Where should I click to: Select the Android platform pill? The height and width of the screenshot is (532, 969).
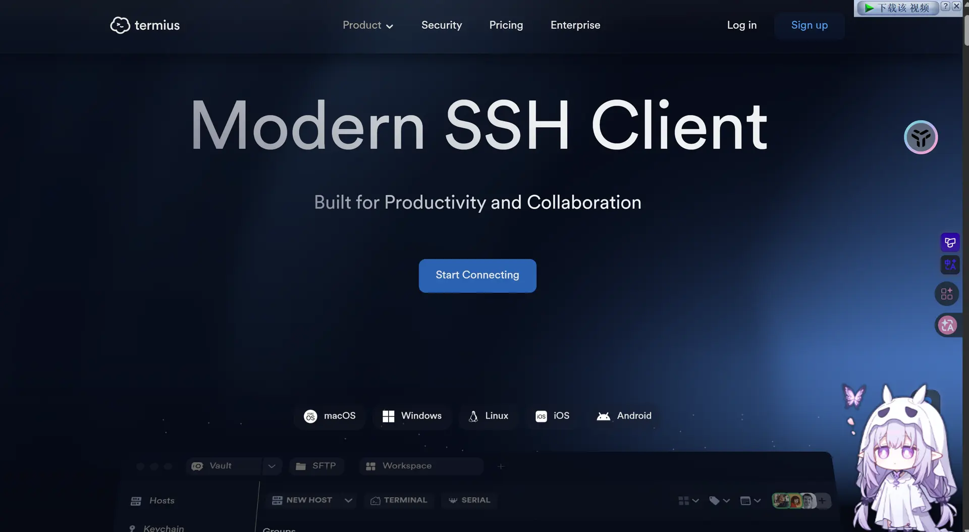(x=624, y=416)
